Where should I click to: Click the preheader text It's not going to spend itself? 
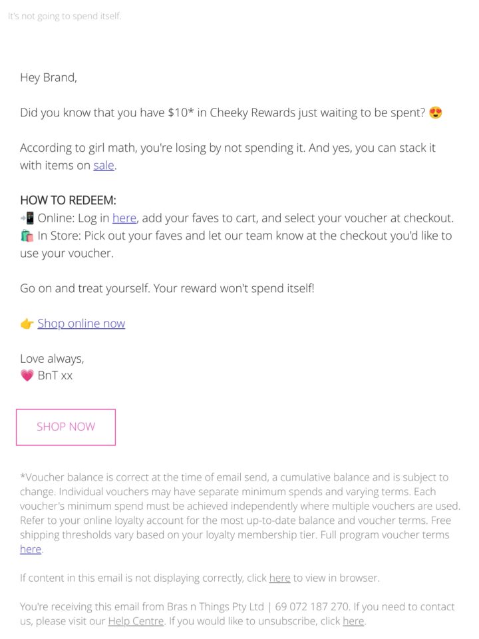click(x=65, y=16)
